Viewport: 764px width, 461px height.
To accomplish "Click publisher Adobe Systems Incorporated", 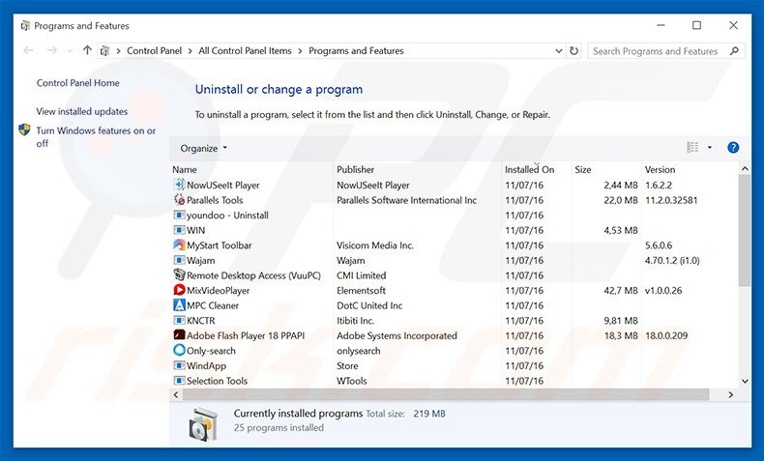I will [x=397, y=335].
